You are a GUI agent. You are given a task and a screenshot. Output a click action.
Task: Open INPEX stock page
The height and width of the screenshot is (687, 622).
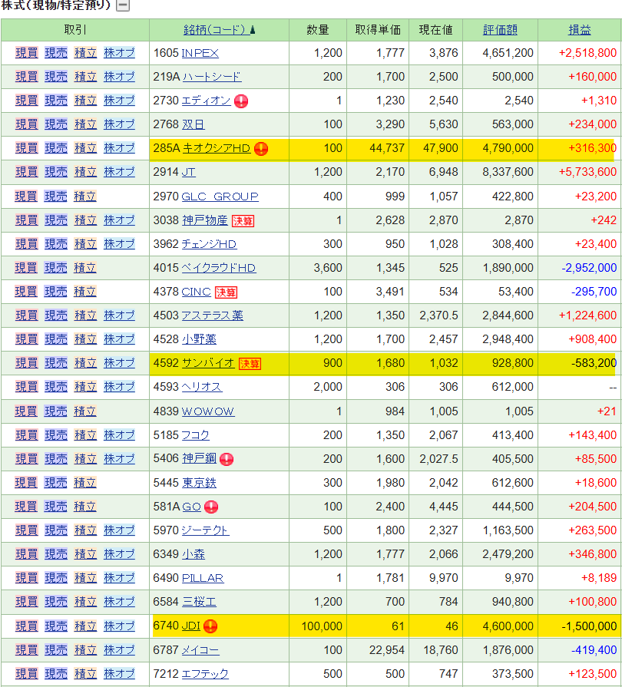point(200,53)
